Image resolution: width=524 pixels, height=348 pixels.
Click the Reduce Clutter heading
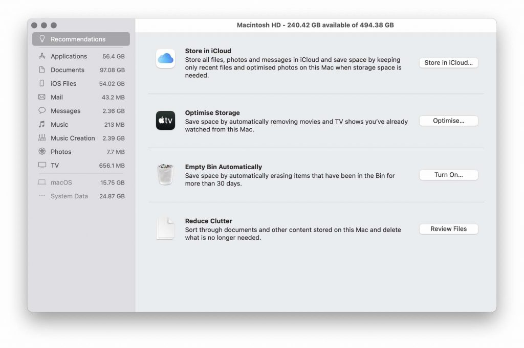(x=209, y=221)
